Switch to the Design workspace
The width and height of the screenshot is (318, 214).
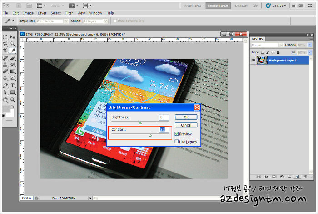click(x=241, y=5)
